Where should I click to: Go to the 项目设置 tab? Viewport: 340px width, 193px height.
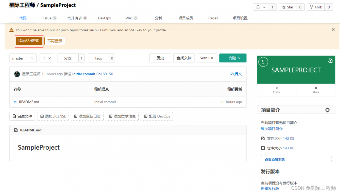(x=240, y=18)
